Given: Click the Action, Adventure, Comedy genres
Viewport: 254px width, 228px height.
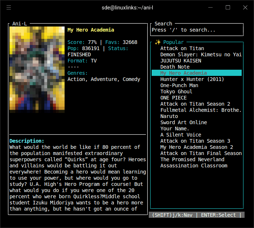Looking at the screenshot, I should pos(104,79).
